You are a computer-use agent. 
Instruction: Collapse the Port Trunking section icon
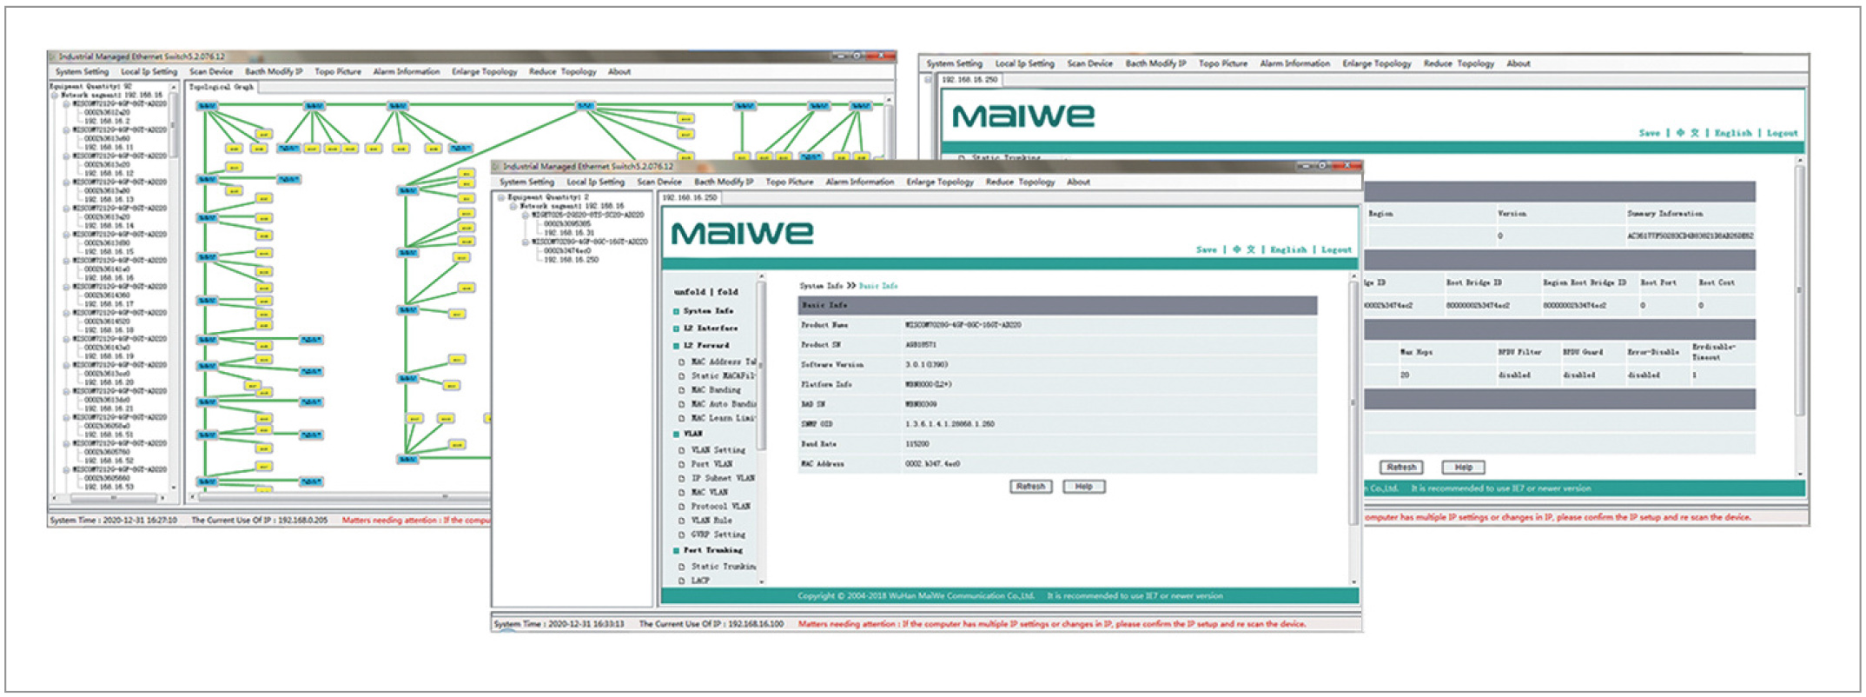coord(676,551)
